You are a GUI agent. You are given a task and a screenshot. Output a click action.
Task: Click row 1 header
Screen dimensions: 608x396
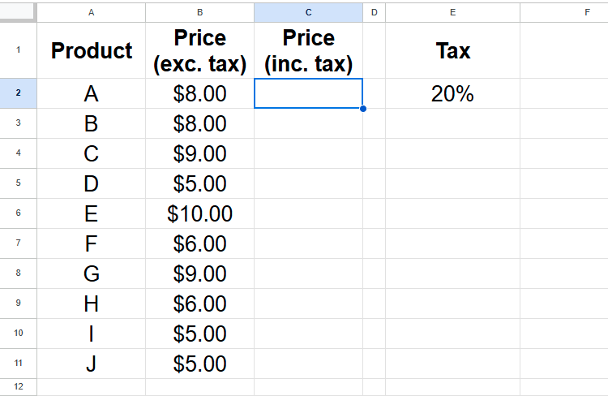click(x=18, y=50)
